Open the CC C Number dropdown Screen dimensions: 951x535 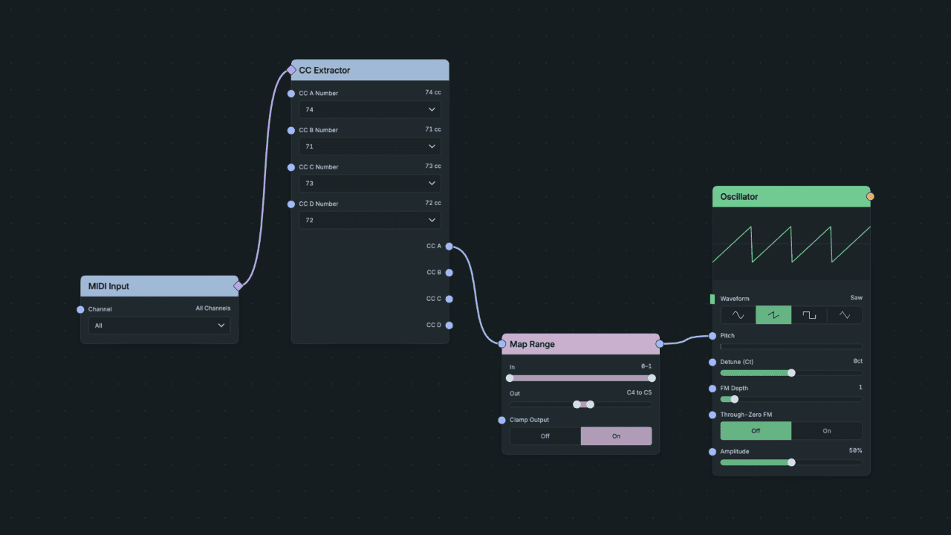coord(370,184)
